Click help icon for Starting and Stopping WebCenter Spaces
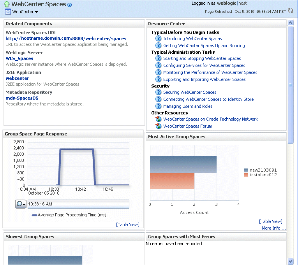Image resolution: width=298 pixels, height=265 pixels. tap(158, 58)
